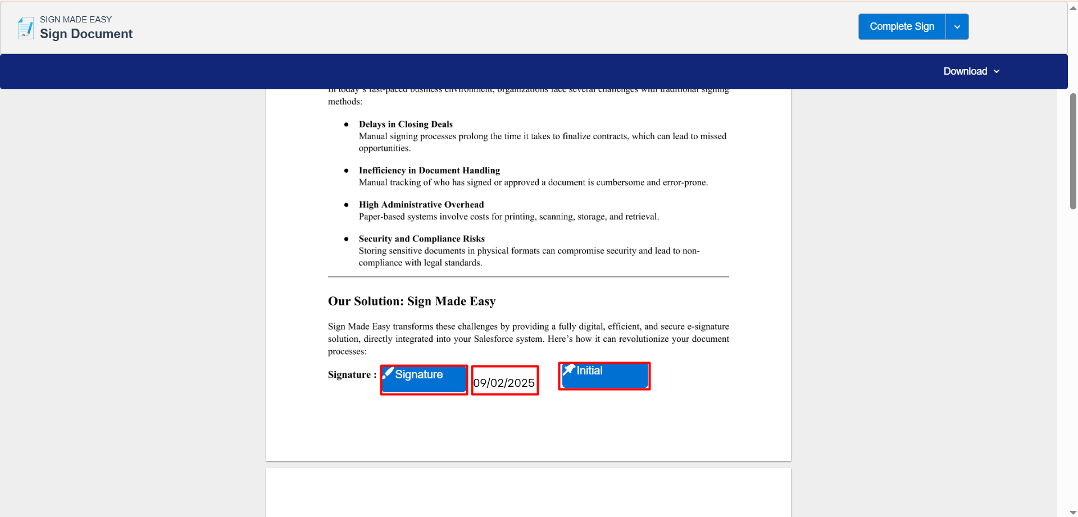1078x517 pixels.
Task: Click the Complete Sign button
Action: (902, 26)
